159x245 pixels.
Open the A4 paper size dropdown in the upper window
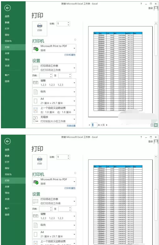(54, 101)
